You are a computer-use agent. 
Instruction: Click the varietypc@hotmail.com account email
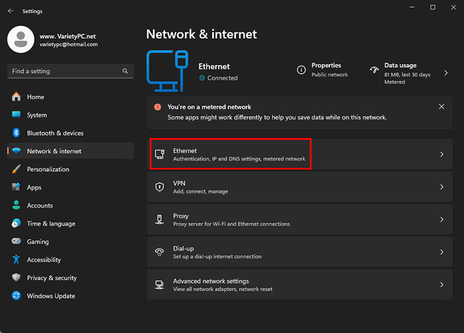click(x=68, y=45)
